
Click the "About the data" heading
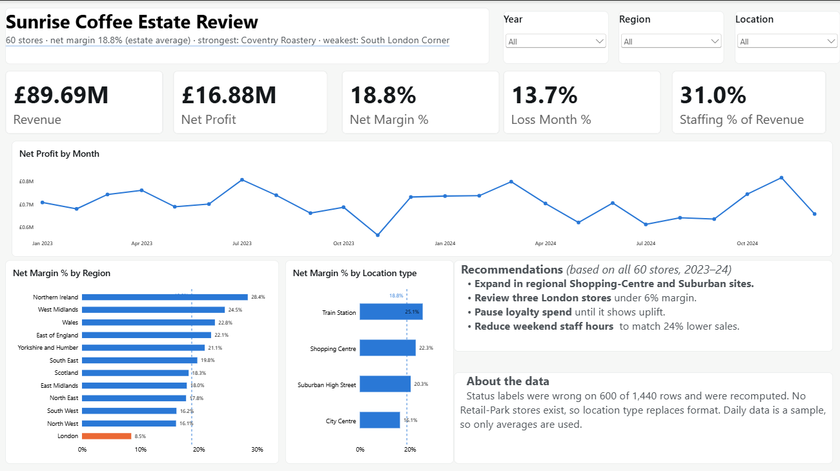click(x=508, y=381)
